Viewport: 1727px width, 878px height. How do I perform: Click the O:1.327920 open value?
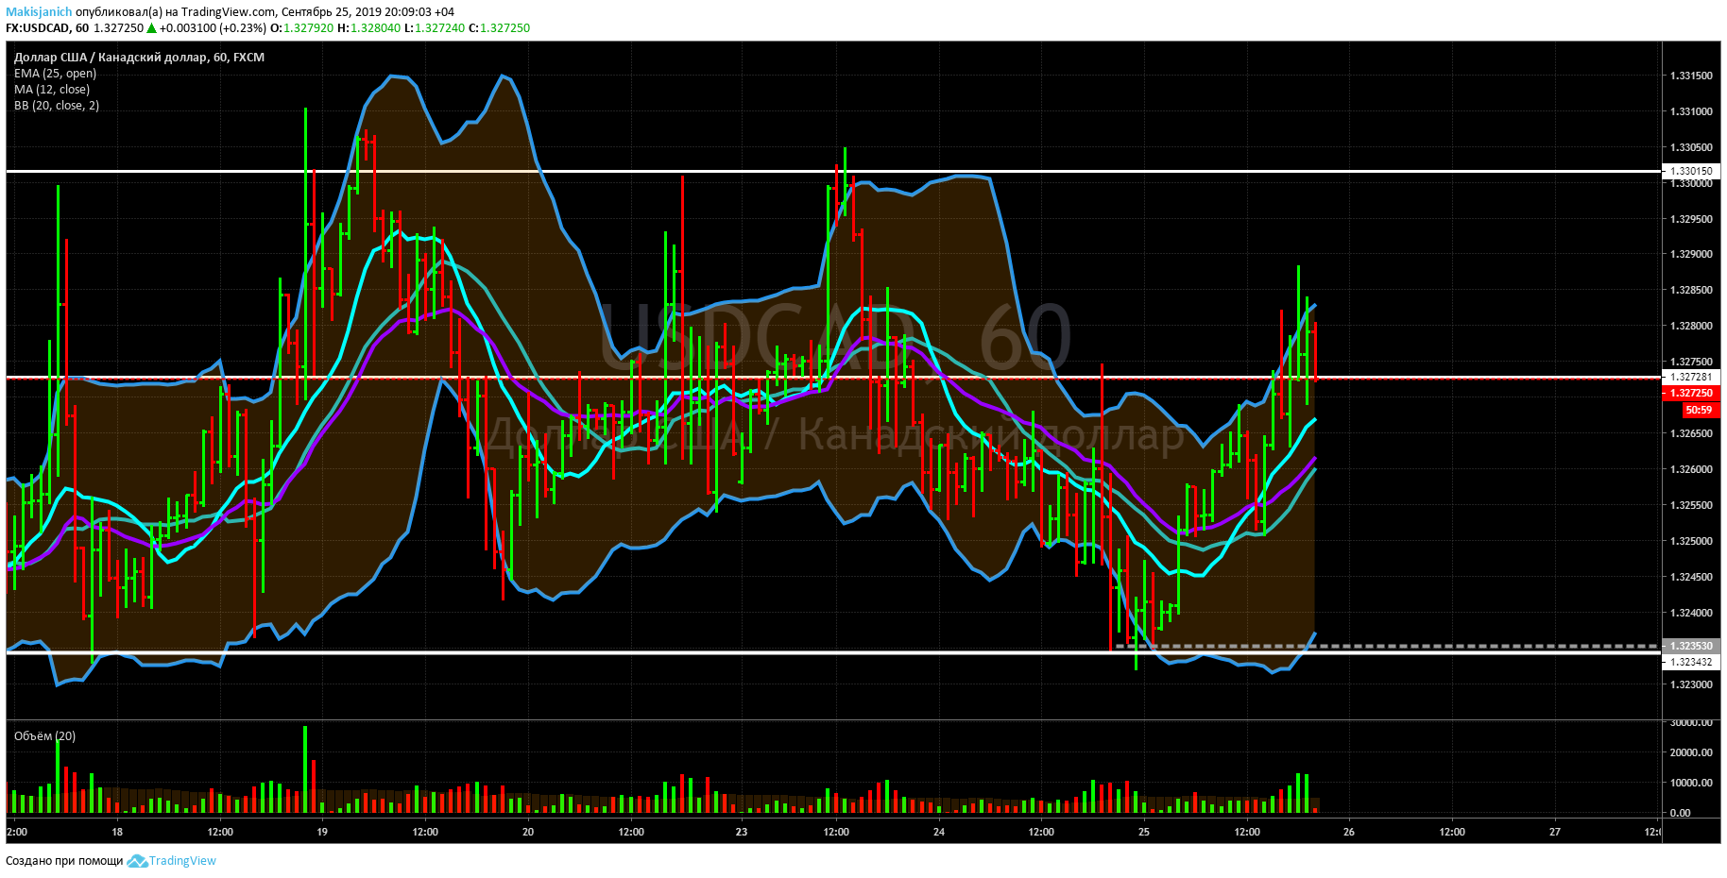[302, 28]
